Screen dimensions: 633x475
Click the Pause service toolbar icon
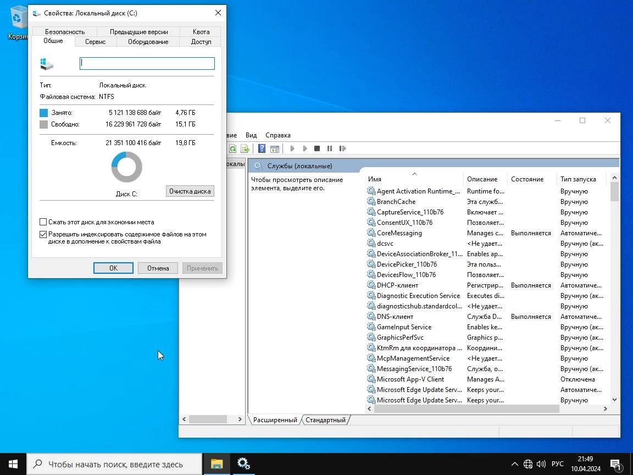pyautogui.click(x=330, y=148)
